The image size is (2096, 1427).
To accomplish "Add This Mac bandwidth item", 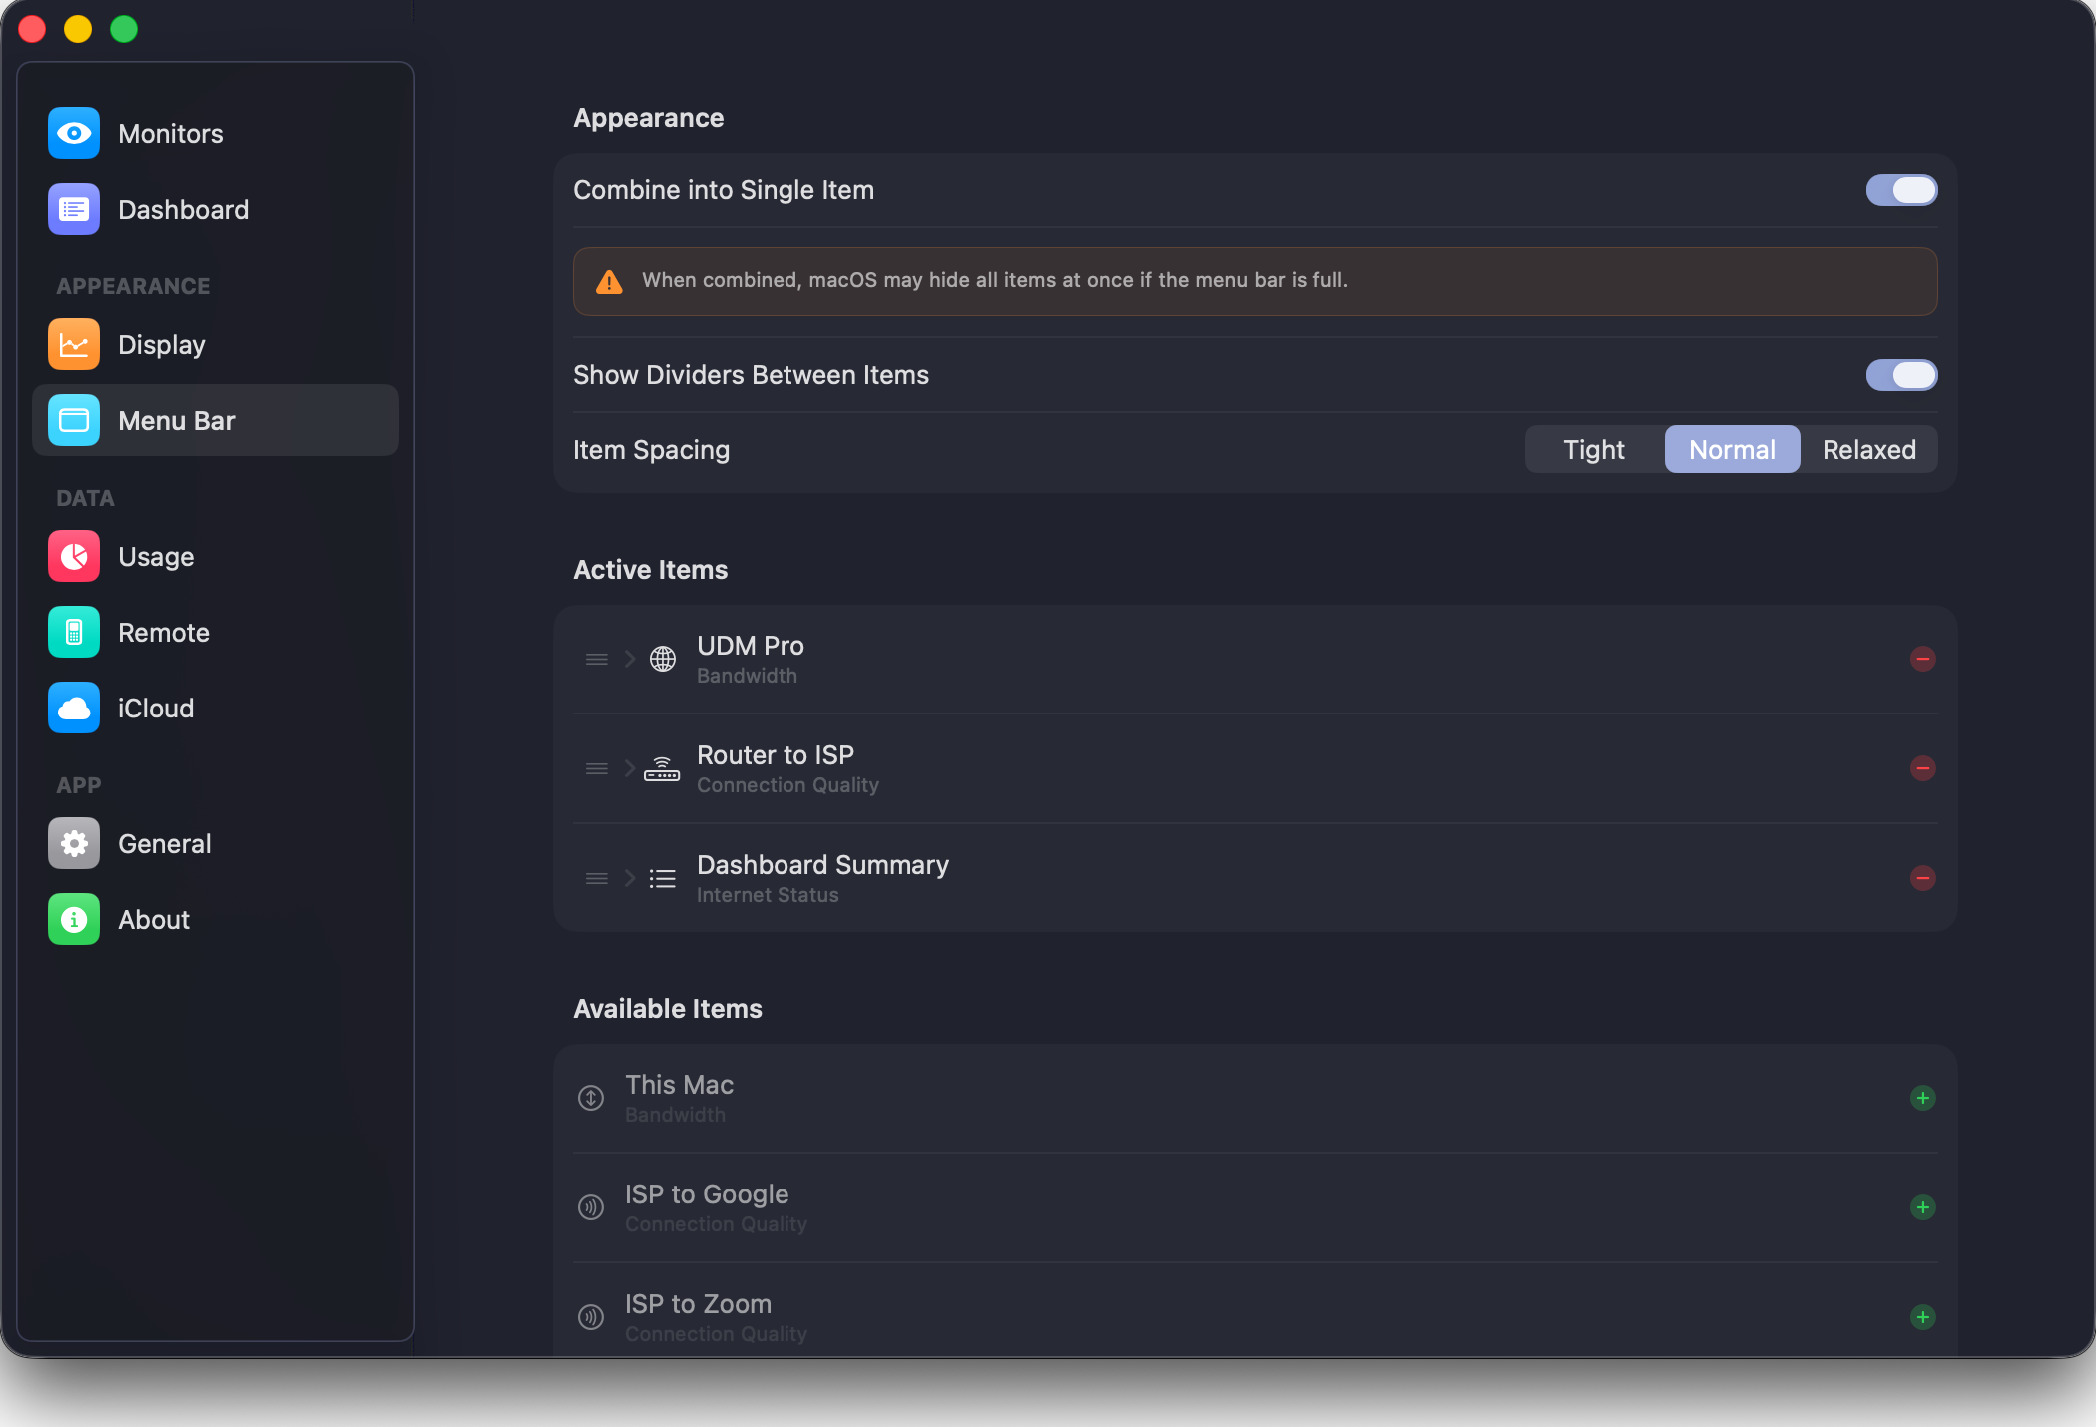I will tap(1922, 1098).
